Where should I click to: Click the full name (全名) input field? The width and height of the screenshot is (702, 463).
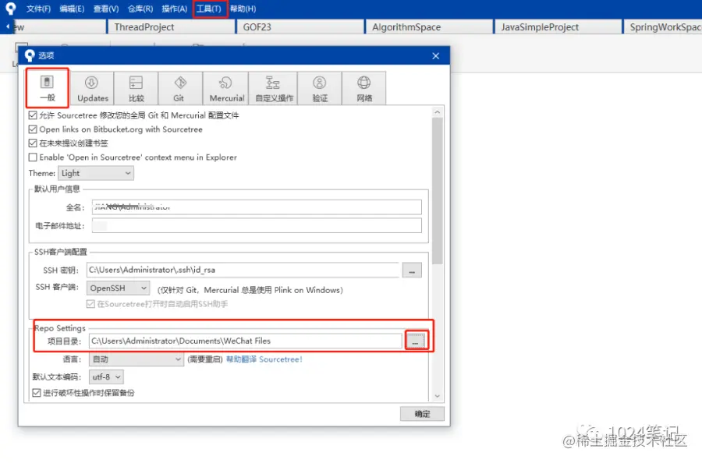coord(257,207)
